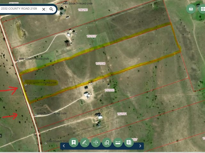Viewport: 205px width, 153px height.
Task: Click parcel label 152550
Action: tap(110, 90)
